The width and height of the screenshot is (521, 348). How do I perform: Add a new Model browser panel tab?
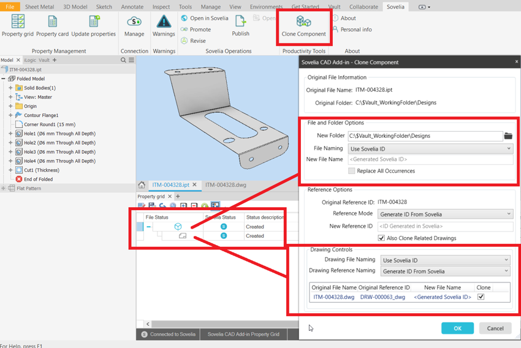(x=55, y=60)
